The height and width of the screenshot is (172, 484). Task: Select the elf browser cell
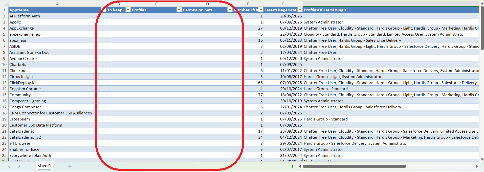(57, 143)
